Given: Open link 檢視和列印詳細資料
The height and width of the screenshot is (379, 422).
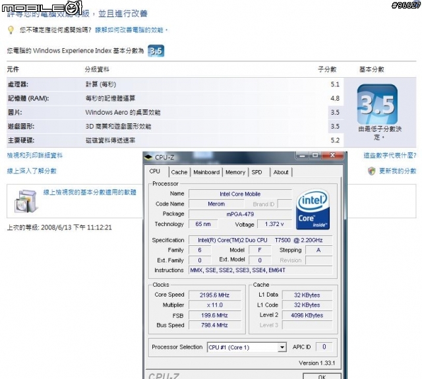Looking at the screenshot, I should pos(35,155).
